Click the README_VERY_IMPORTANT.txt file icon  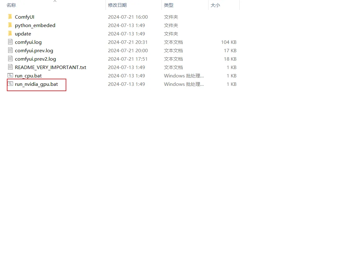(x=10, y=67)
